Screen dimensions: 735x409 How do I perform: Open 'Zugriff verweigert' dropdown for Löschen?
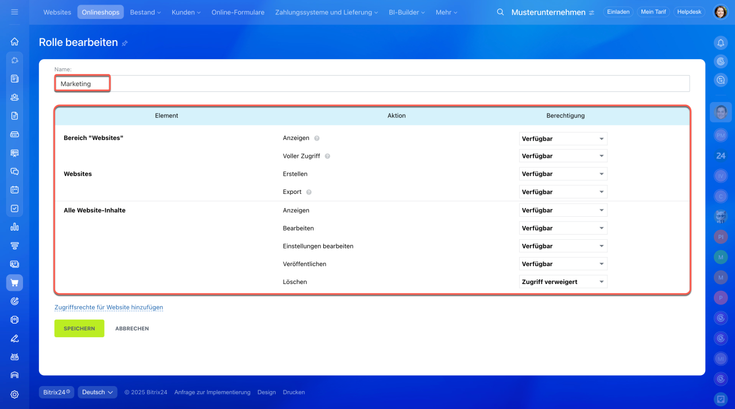563,282
